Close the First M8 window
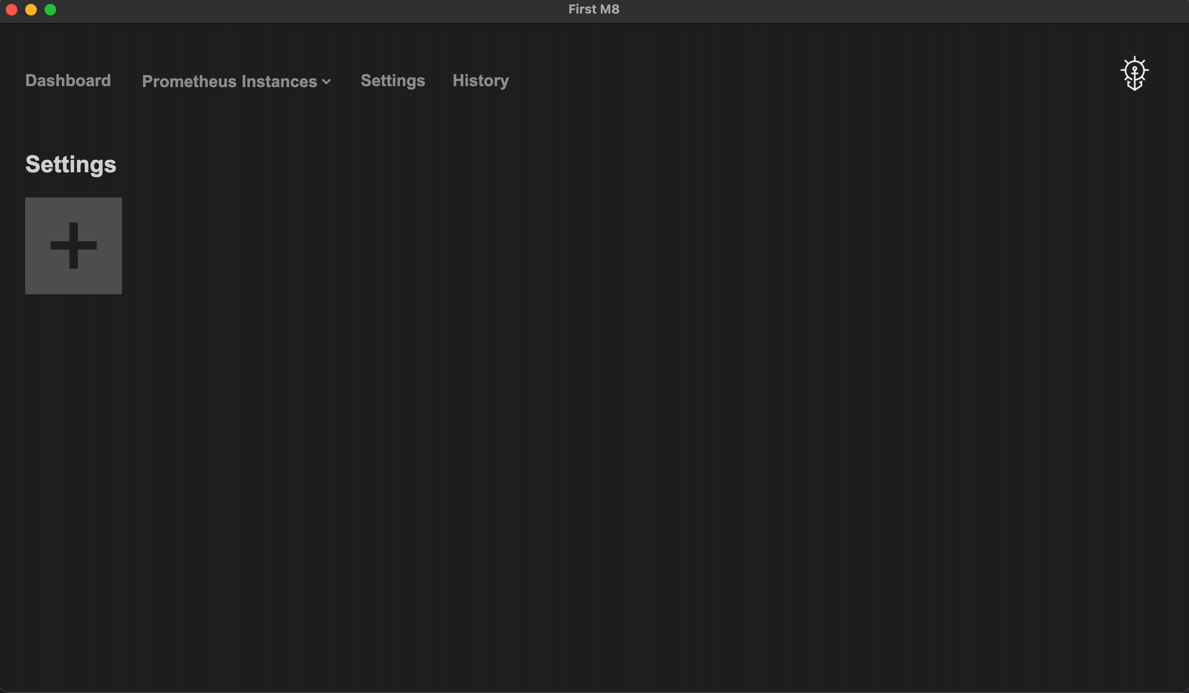 (12, 10)
